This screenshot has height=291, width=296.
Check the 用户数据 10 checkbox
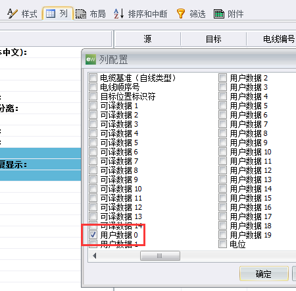tap(222, 152)
